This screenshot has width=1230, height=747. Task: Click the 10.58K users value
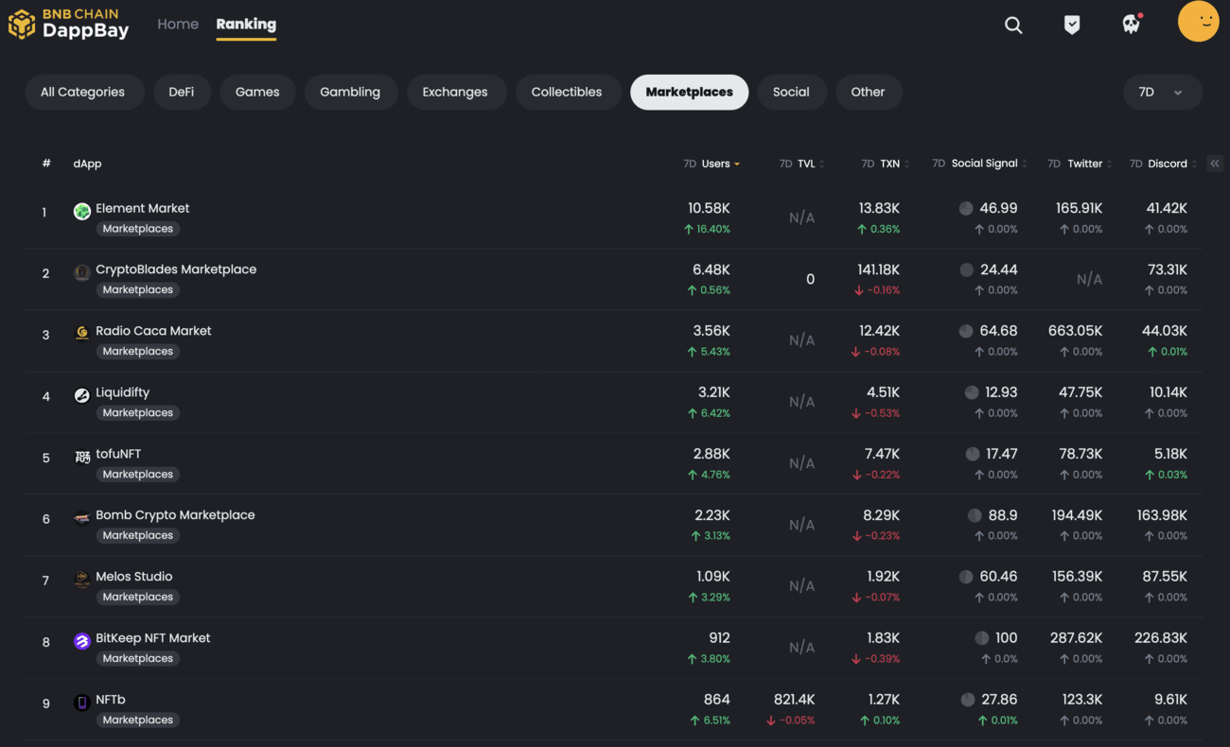coord(709,208)
